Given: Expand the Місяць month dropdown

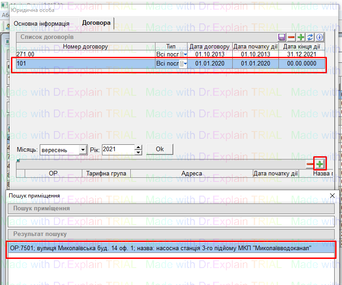Looking at the screenshot, I should (x=82, y=150).
